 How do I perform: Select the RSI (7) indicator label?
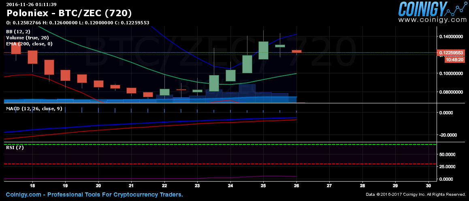[15, 148]
